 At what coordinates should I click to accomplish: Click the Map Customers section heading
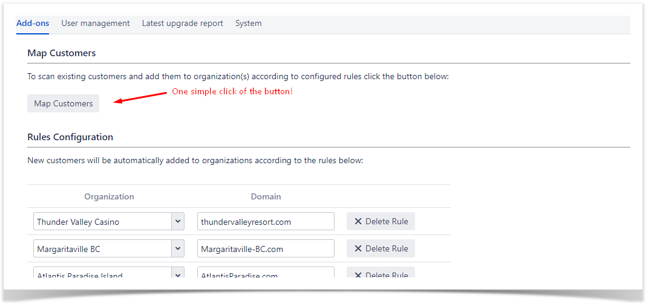pos(61,53)
